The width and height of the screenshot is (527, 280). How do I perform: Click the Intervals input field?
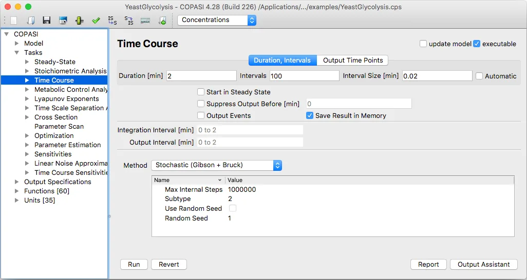click(305, 76)
